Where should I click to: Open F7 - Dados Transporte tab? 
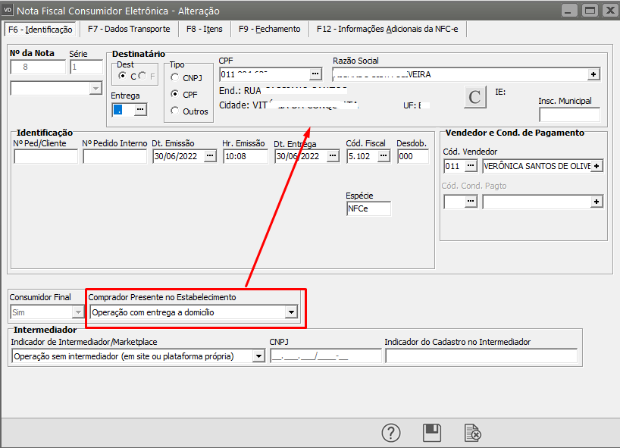(128, 29)
